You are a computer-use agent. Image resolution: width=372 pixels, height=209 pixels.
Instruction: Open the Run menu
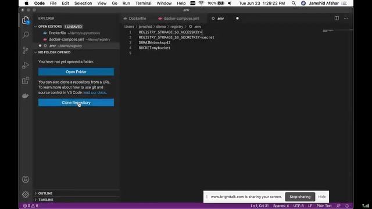pos(126,3)
